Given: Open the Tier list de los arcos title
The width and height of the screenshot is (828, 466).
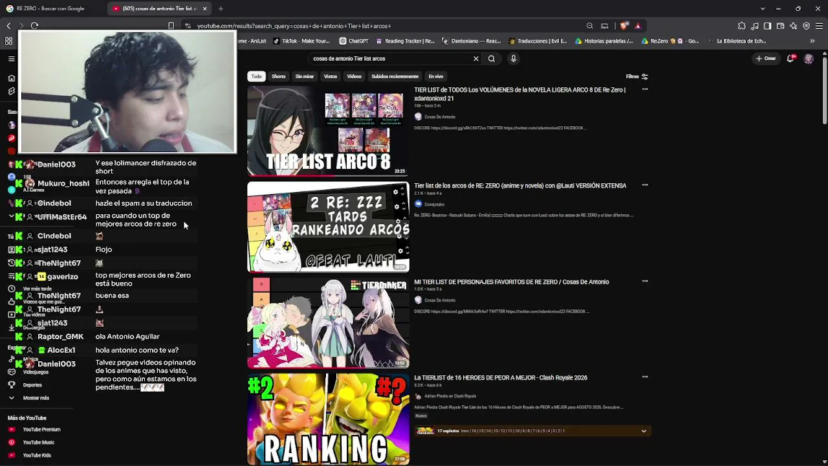Looking at the screenshot, I should 520,186.
